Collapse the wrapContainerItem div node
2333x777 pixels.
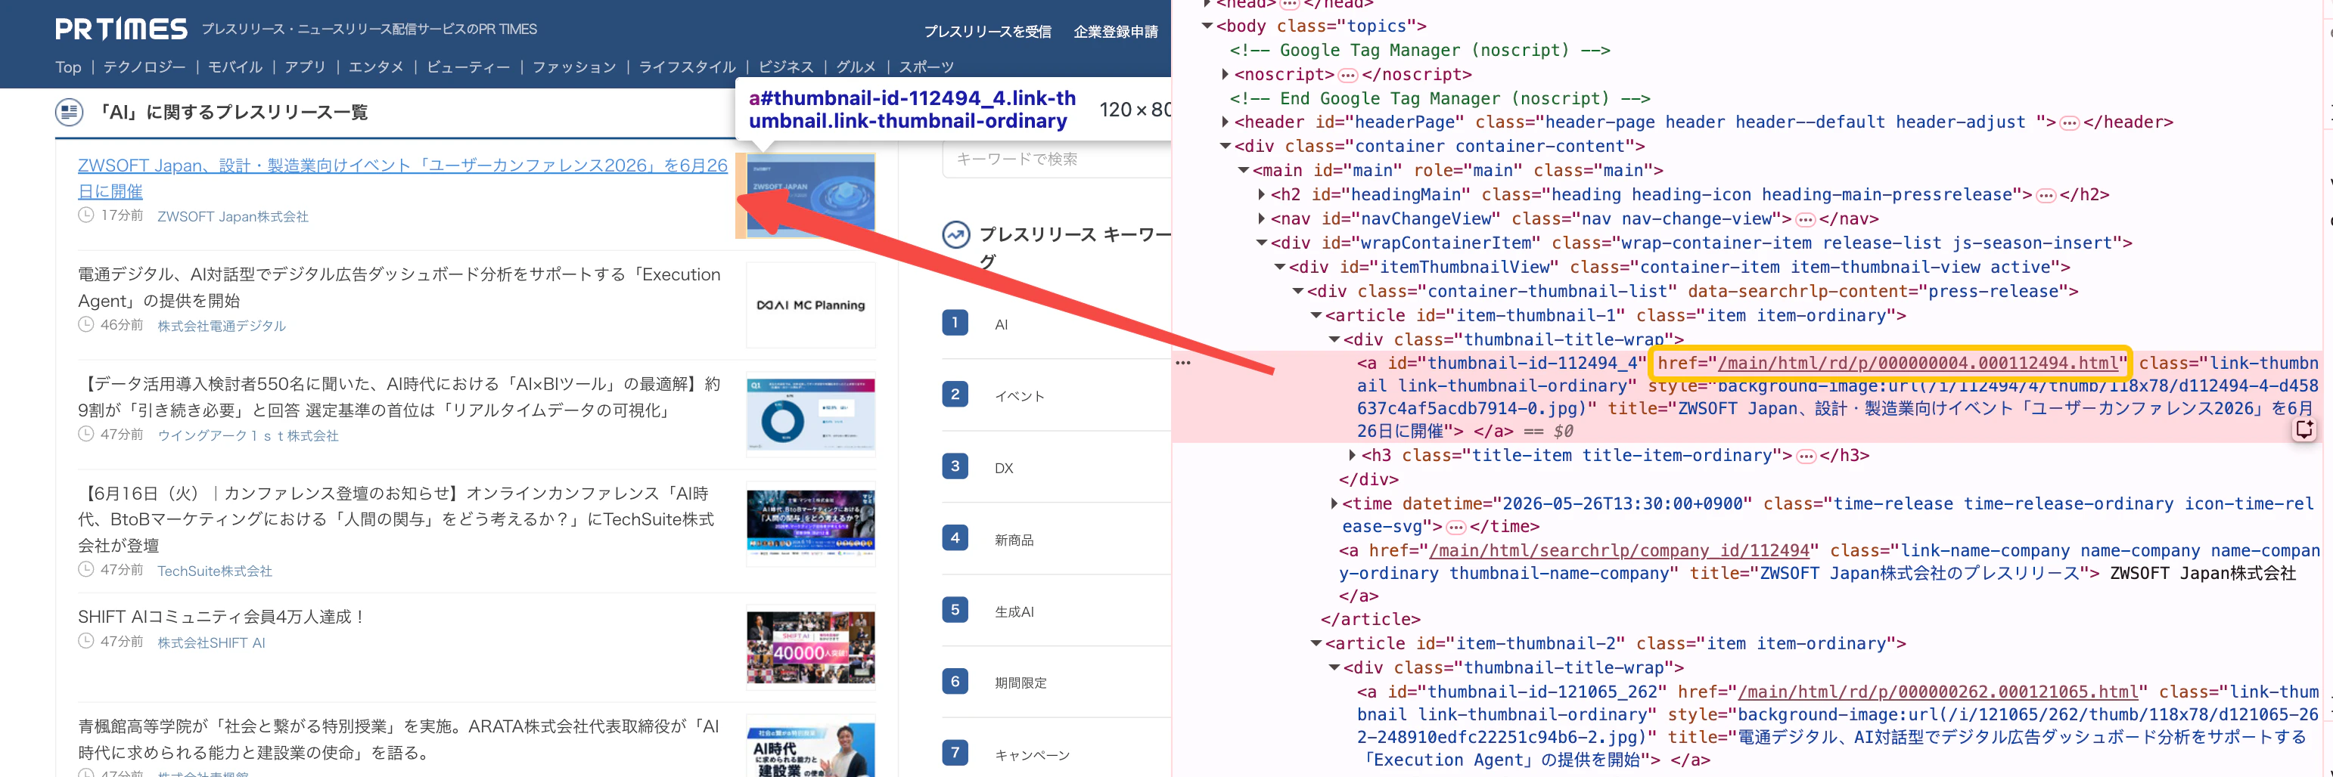(x=1262, y=243)
